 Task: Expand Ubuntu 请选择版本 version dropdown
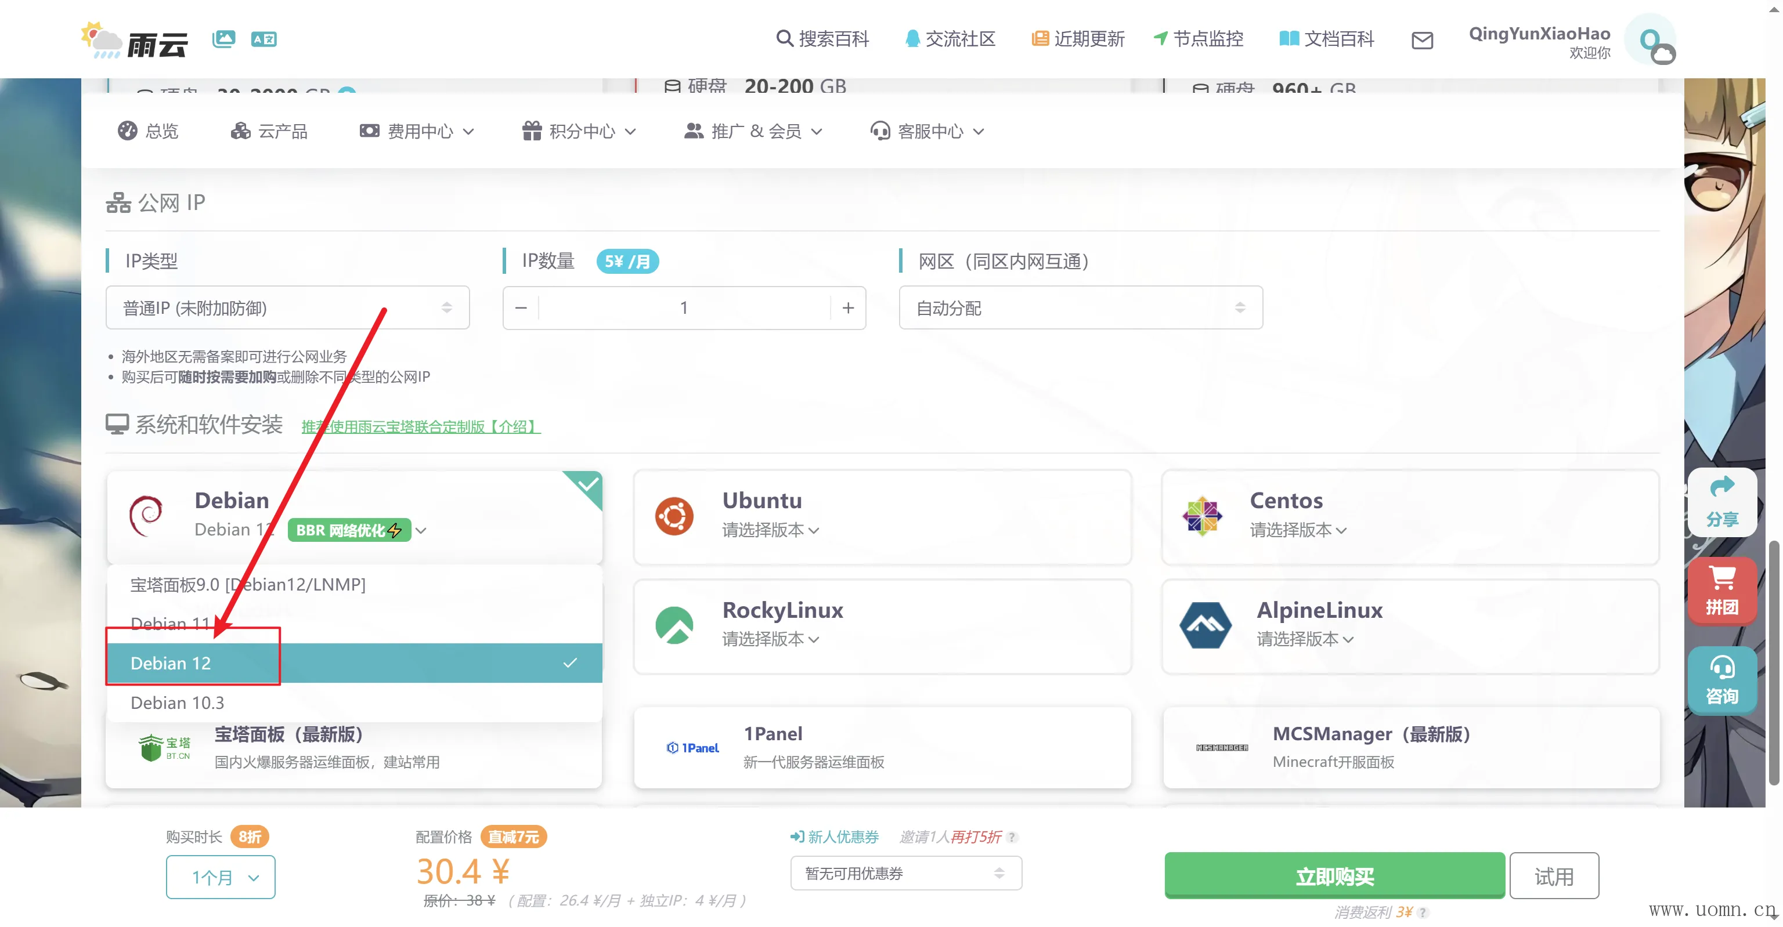click(770, 530)
